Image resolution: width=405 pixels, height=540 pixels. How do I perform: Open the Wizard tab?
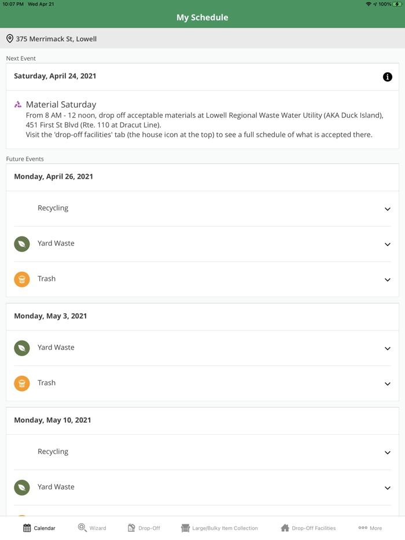[92, 528]
